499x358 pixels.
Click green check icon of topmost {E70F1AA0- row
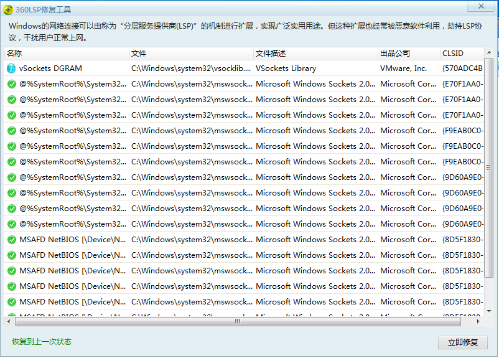click(12, 84)
